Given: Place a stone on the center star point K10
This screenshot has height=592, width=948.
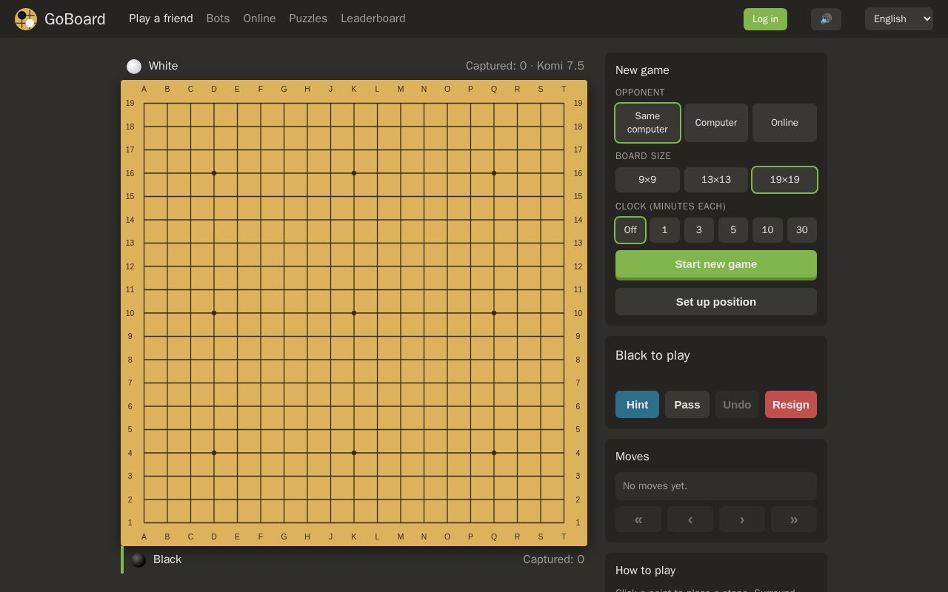Looking at the screenshot, I should tap(354, 313).
